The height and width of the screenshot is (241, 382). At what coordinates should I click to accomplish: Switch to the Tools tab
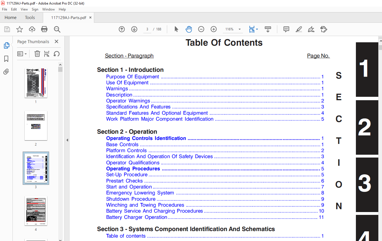point(30,18)
